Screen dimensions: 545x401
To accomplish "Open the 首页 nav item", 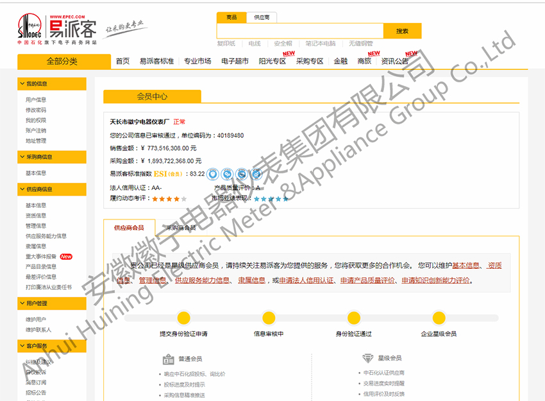I will coord(122,61).
